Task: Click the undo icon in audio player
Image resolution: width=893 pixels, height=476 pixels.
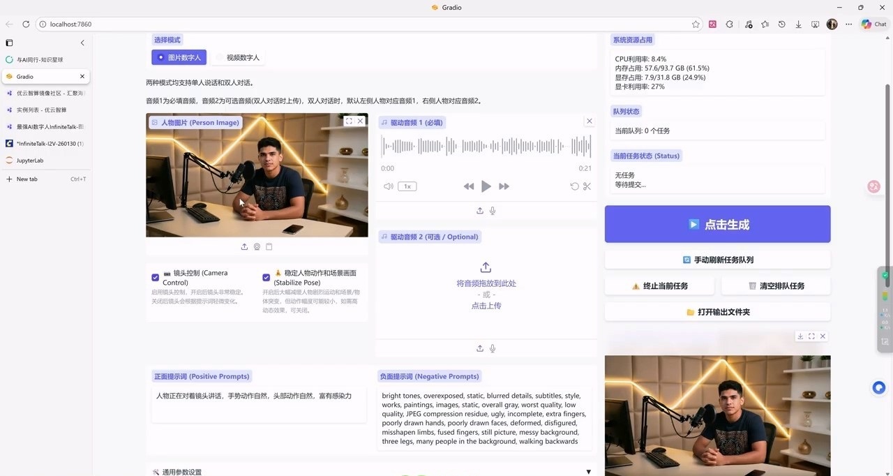Action: tap(574, 186)
